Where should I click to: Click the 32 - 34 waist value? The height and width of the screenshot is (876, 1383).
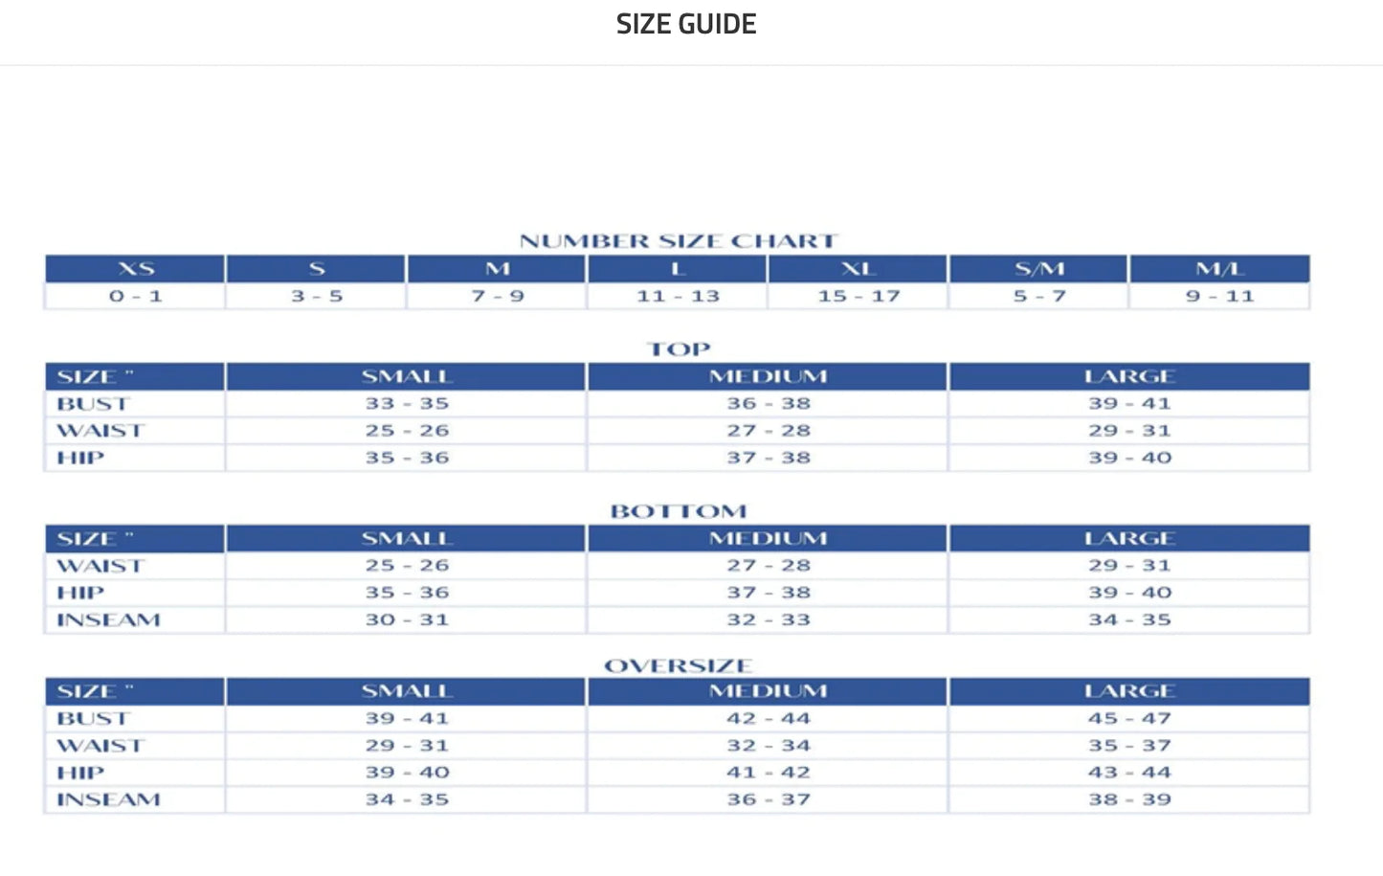(768, 746)
